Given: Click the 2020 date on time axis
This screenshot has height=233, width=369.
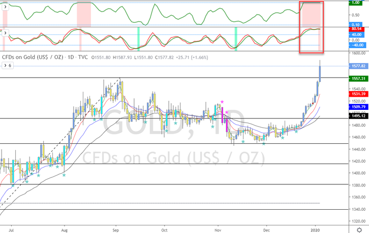Looking at the screenshot, I should coord(315,230).
